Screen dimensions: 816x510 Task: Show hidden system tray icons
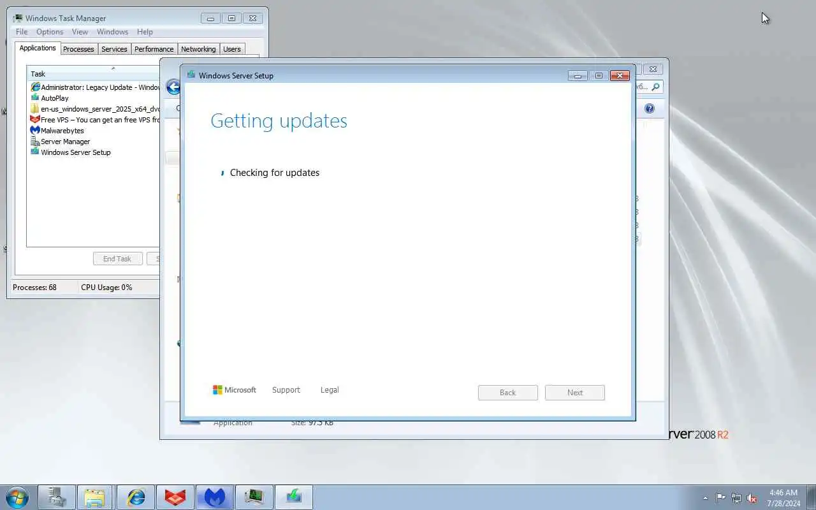[705, 498]
